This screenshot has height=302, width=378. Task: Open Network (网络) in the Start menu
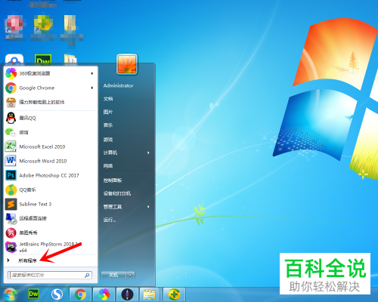coord(108,166)
